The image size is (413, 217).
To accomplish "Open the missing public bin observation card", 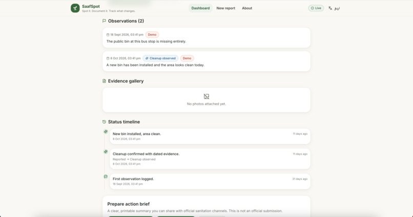I will (x=206, y=37).
